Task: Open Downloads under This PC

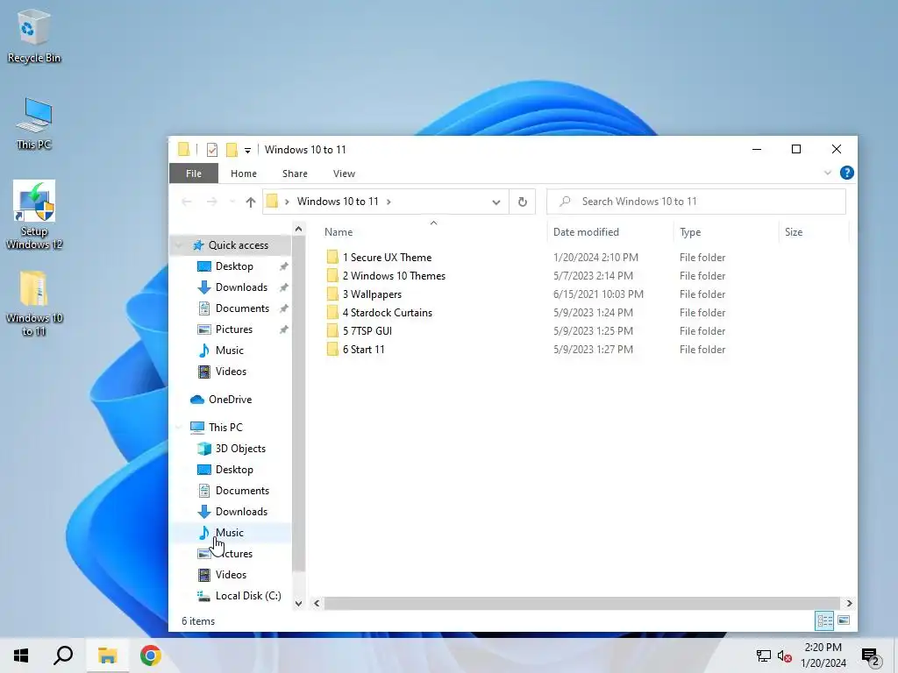Action: (x=241, y=512)
